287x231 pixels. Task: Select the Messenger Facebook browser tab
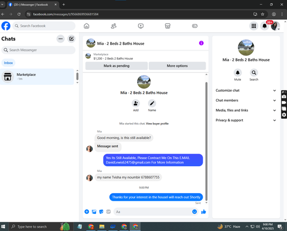coord(33,5)
